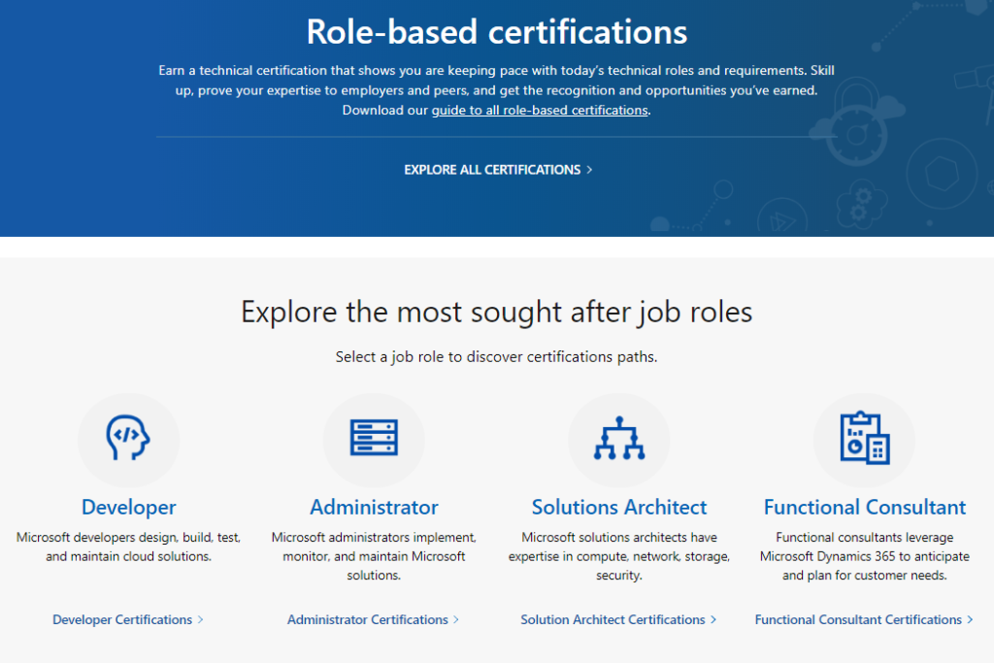Click the Solutions Architect hierarchy icon
This screenshot has height=663, width=994.
pos(619,438)
